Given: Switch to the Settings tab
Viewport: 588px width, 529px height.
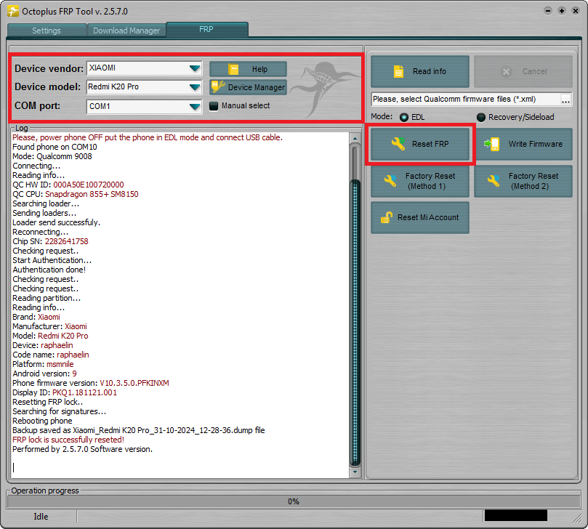Looking at the screenshot, I should pyautogui.click(x=47, y=31).
